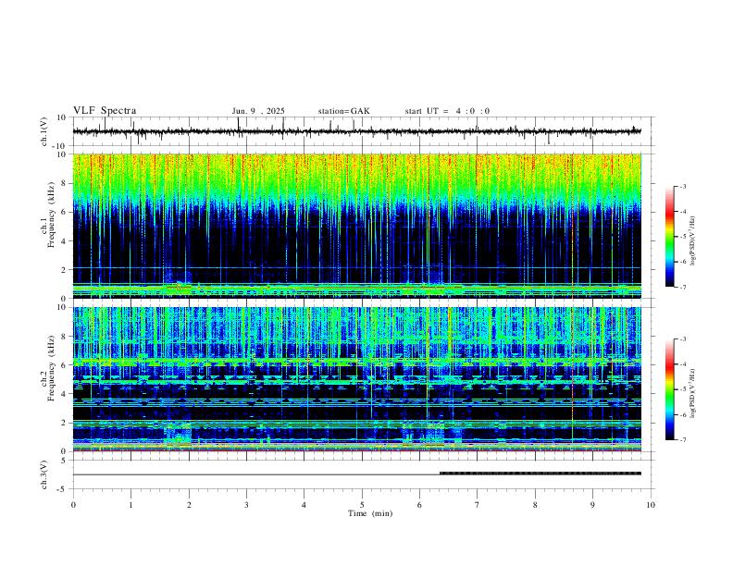Click the '5' tick on ch.3(V) axis
This screenshot has width=733, height=566.
[x=64, y=460]
